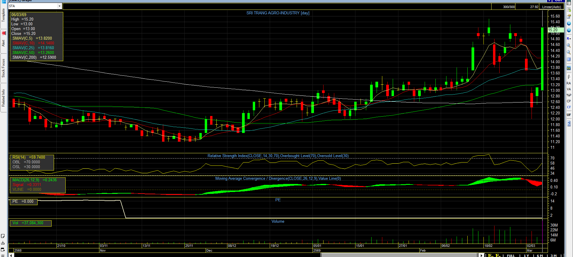The height and width of the screenshot is (257, 573).
Task: Open the chart type dropdown on right toolbar
Action: tap(569, 38)
